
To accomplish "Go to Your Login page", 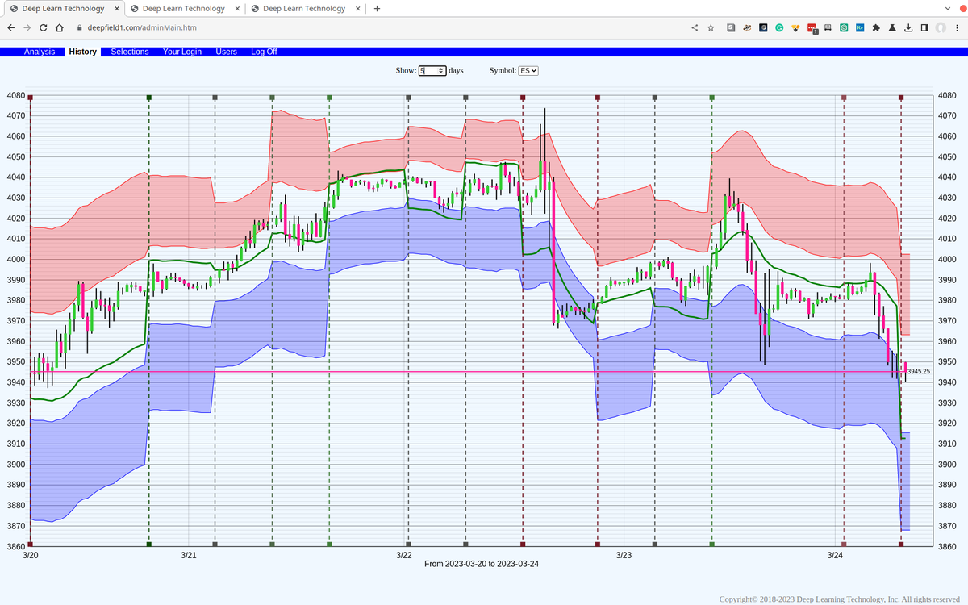I will [x=182, y=52].
